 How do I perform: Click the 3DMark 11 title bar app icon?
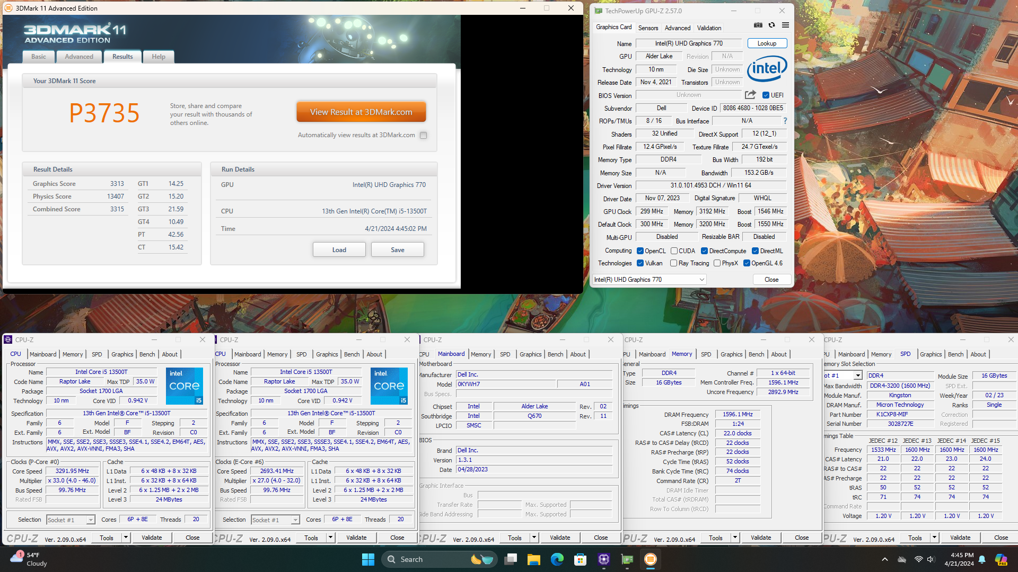click(x=8, y=8)
